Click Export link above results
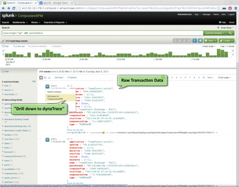Viewport: 239px width, 187px height. [59, 77]
